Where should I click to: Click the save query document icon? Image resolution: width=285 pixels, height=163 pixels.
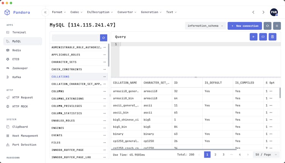pos(272,37)
